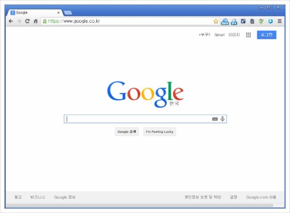Click the Google 검색 button

tap(127, 132)
